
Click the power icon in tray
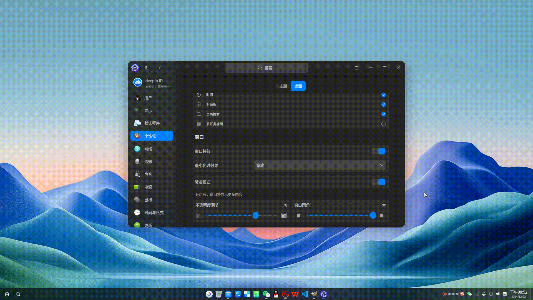coord(491,294)
